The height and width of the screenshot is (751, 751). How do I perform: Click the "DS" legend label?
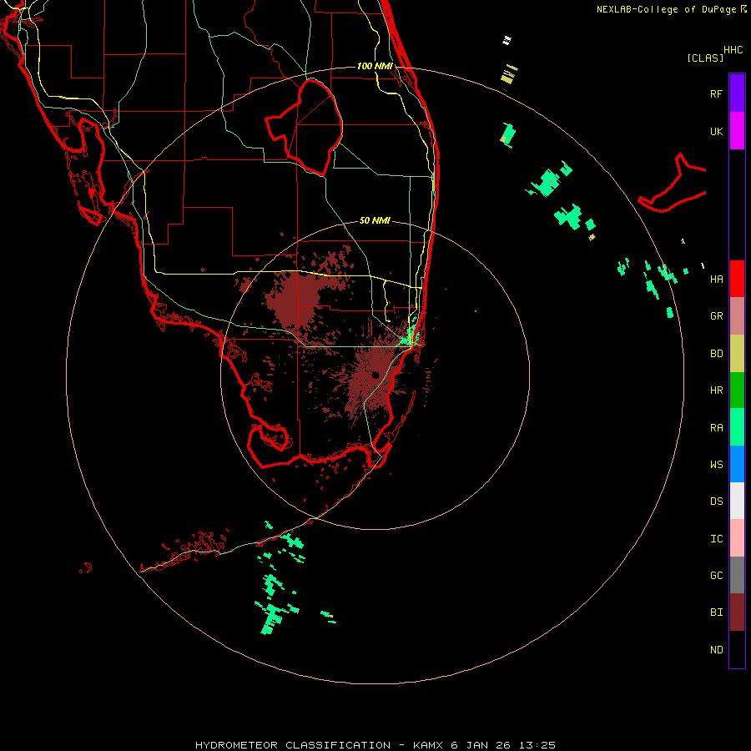716,502
